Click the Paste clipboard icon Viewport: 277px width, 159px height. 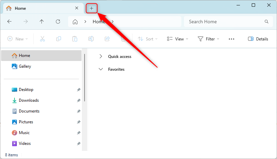(x=75, y=39)
